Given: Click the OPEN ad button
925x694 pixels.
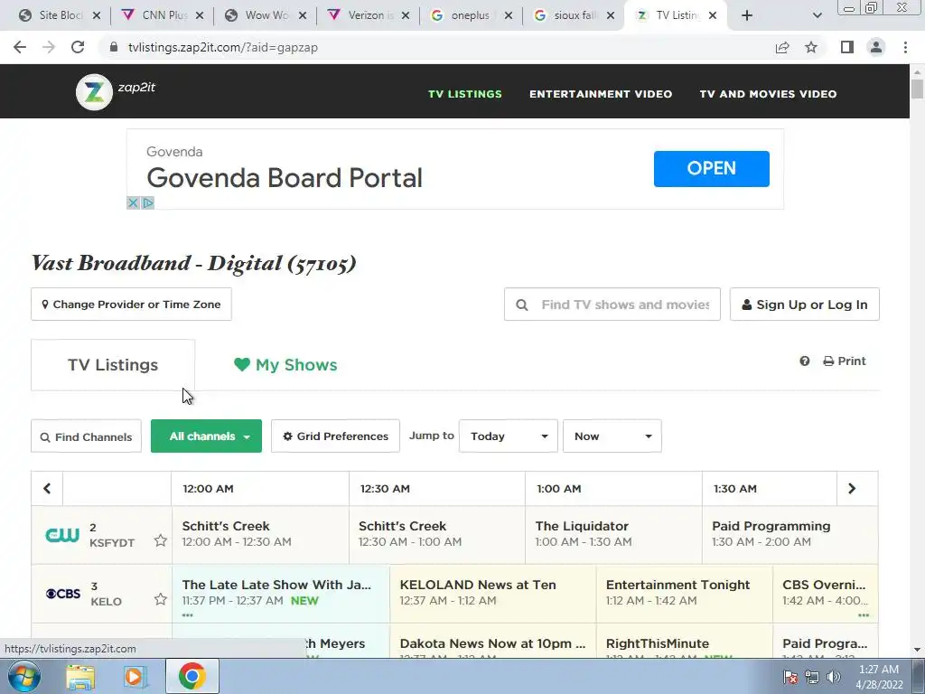Looking at the screenshot, I should 712,169.
